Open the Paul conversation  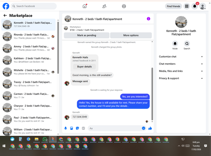(28, 119)
